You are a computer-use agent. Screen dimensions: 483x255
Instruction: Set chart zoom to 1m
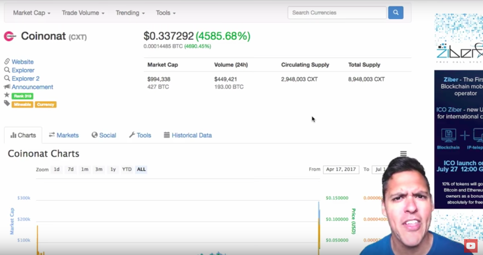(x=85, y=169)
